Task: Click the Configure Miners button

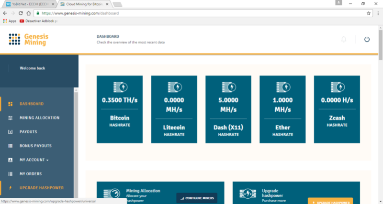Action: (197, 198)
